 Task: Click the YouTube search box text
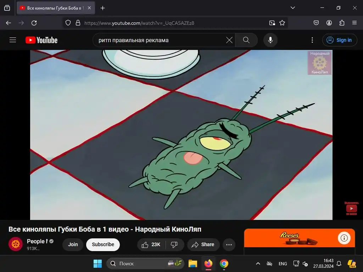pos(134,40)
